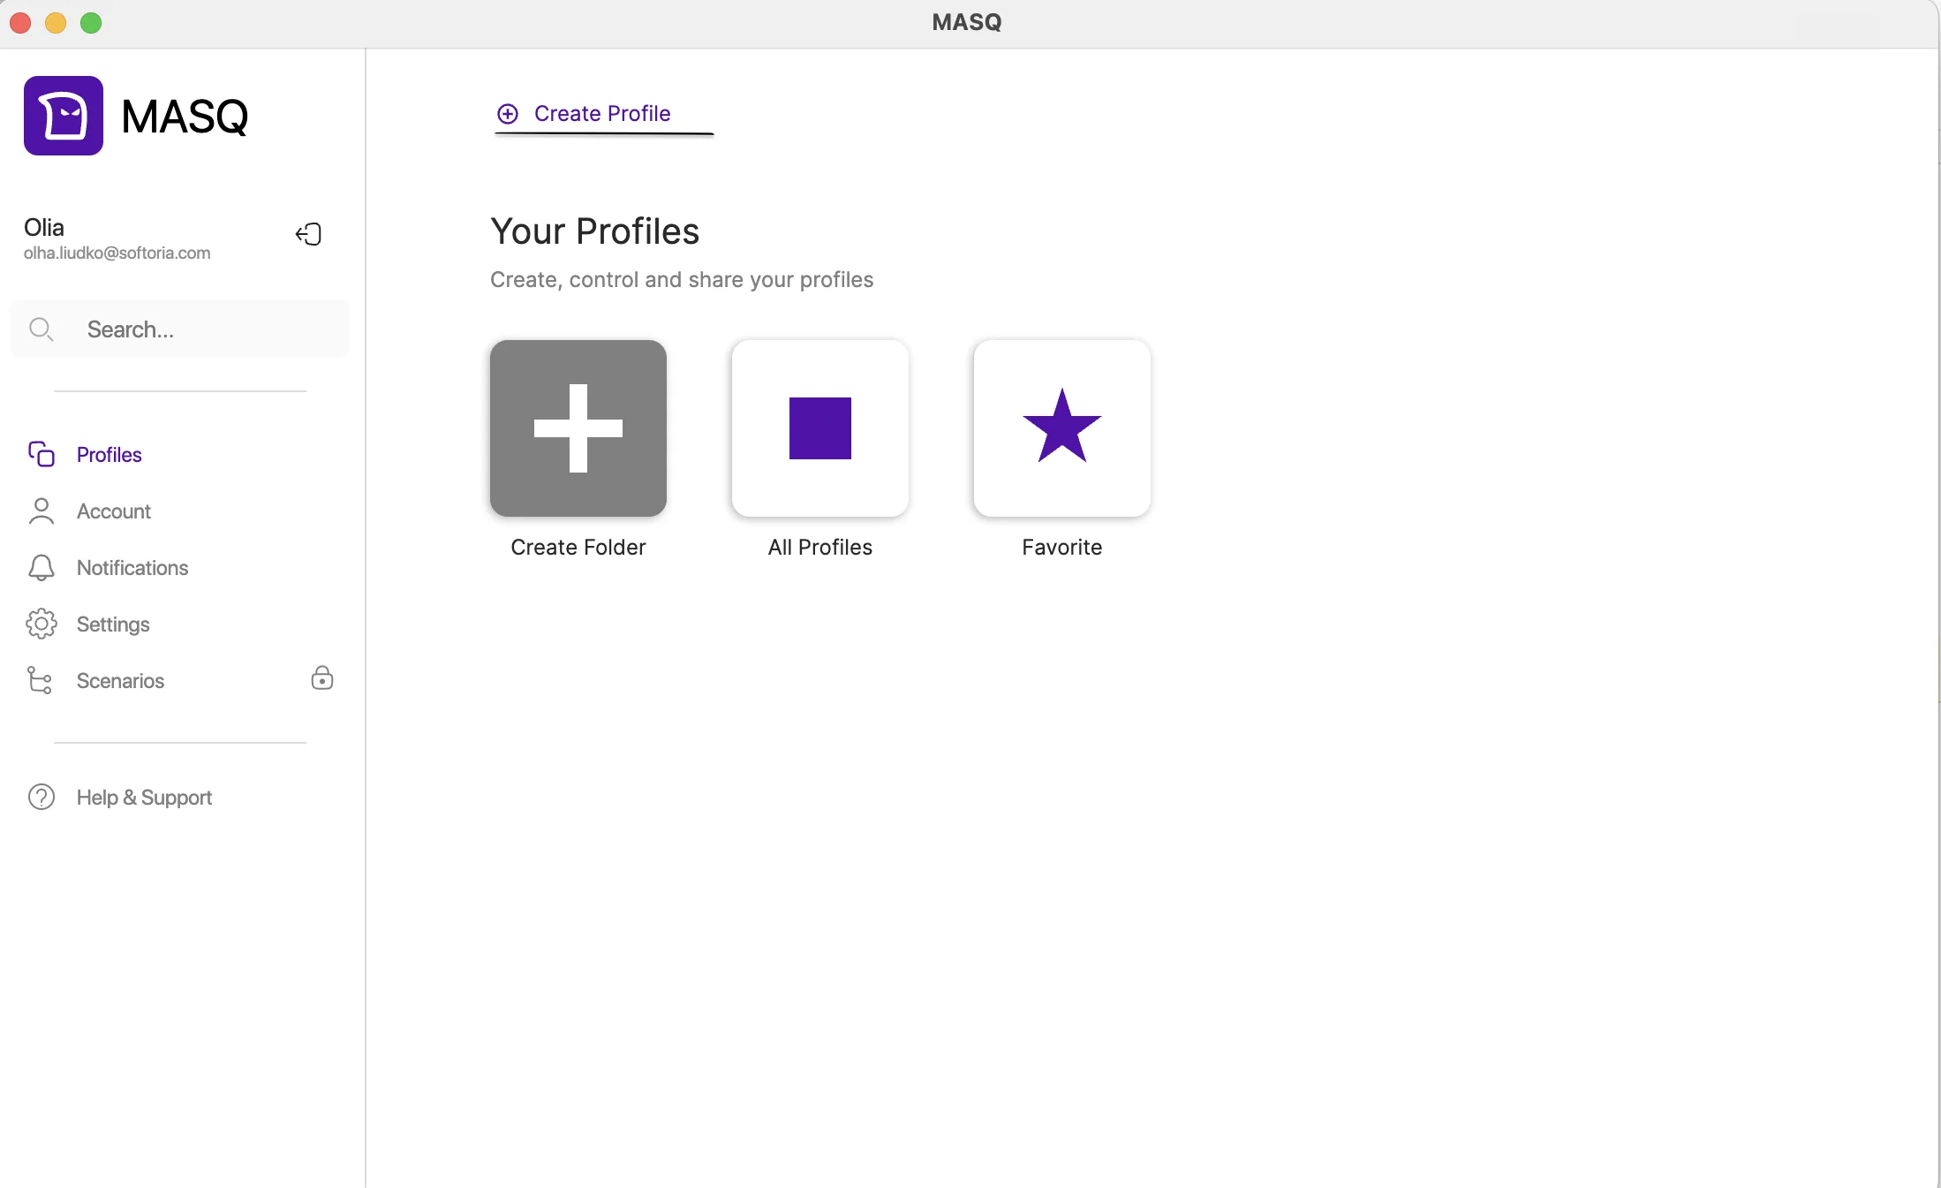Click the gray Create Folder plus tile
The image size is (1941, 1188).
point(578,428)
